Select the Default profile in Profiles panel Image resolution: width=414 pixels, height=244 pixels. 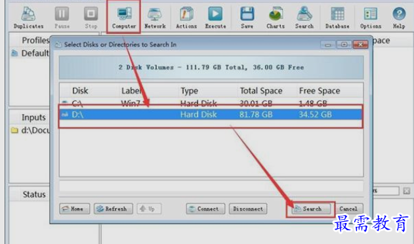pyautogui.click(x=30, y=53)
